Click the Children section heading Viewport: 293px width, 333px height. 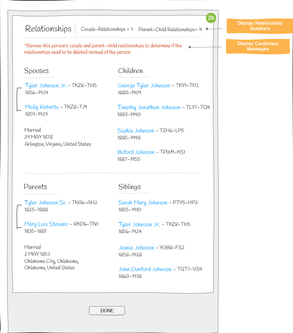click(131, 71)
